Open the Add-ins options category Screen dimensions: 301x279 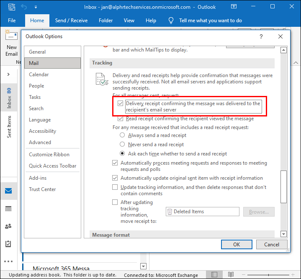pyautogui.click(x=52, y=178)
